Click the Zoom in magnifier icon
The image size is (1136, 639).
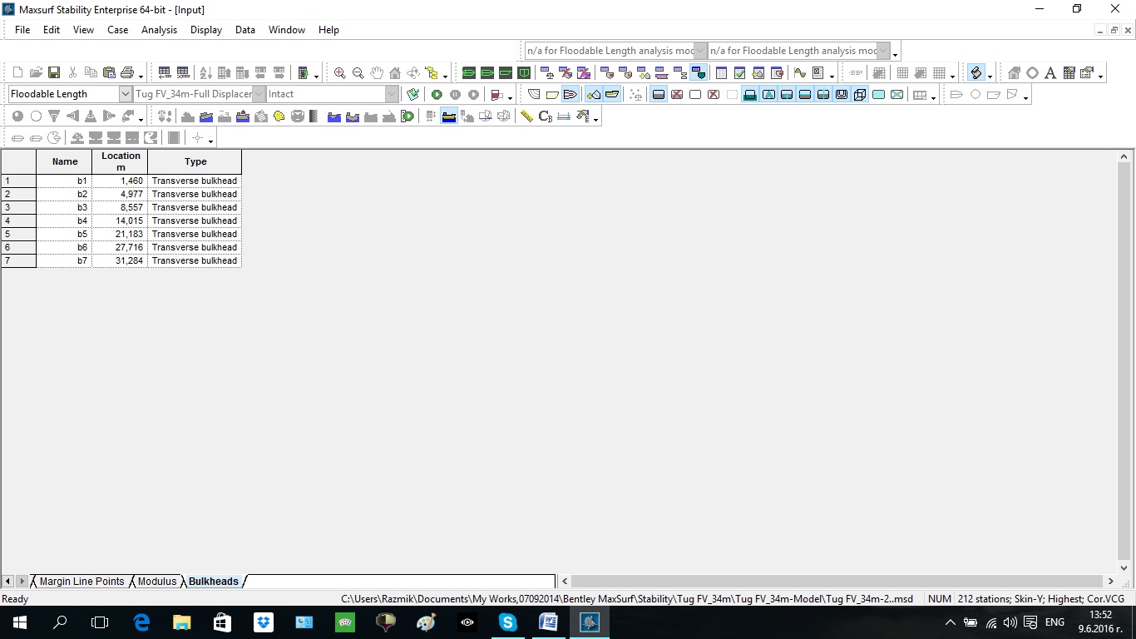pyautogui.click(x=339, y=73)
